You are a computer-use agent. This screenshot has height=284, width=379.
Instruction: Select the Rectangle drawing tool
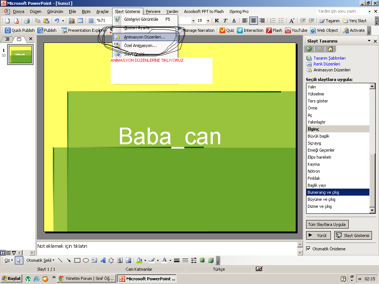tap(77, 260)
